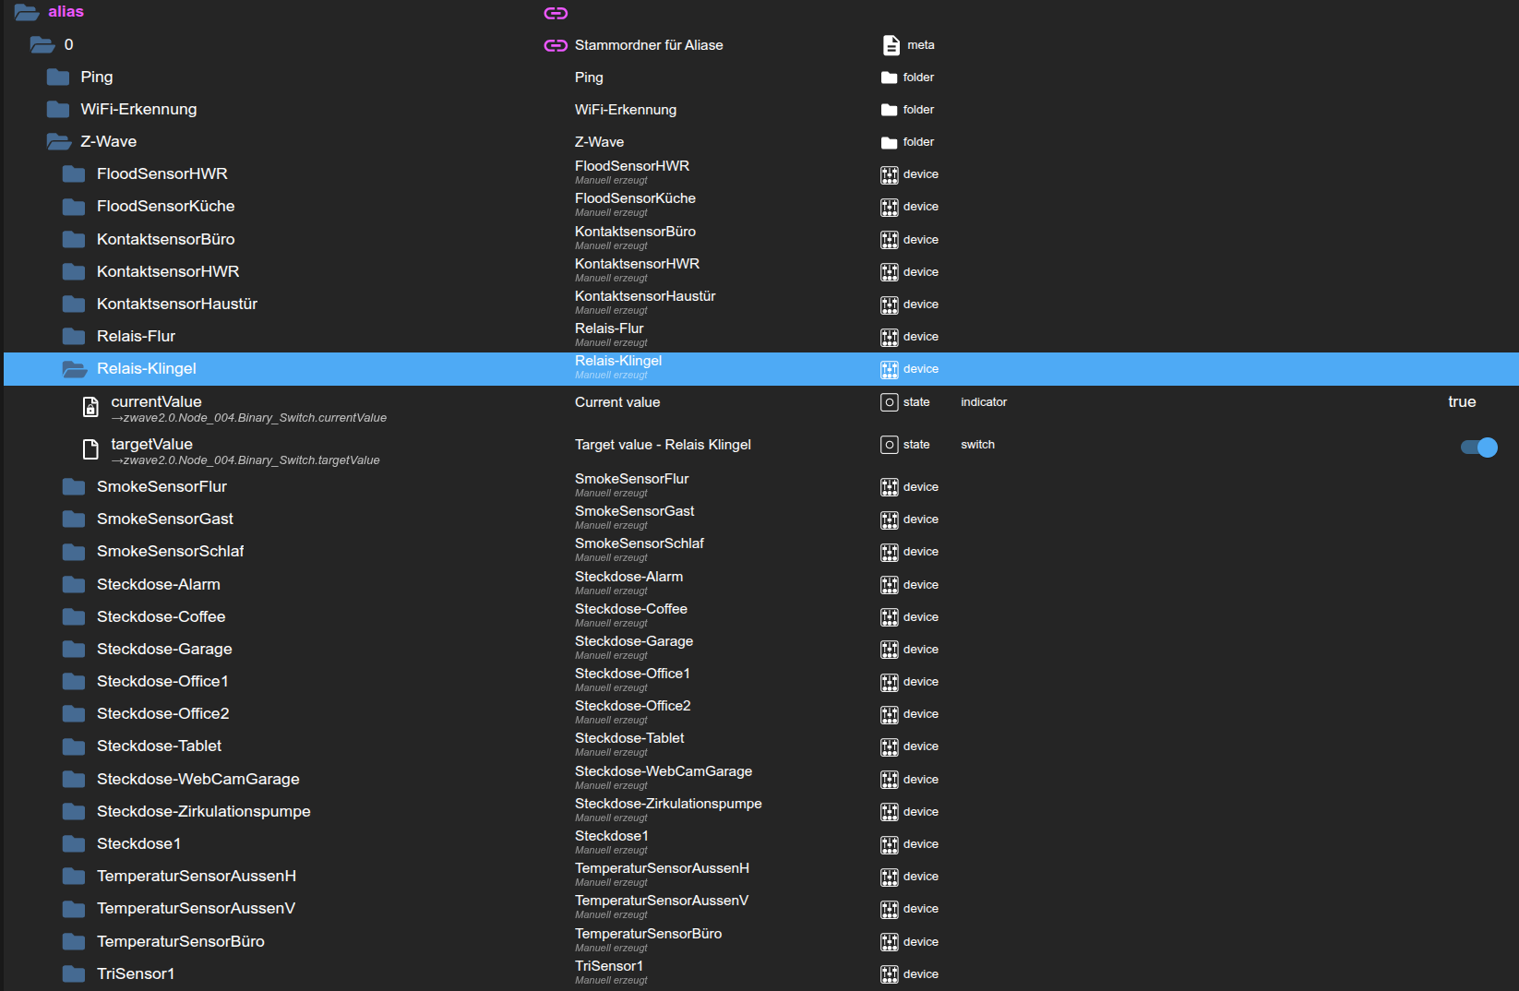Expand the Steckdose-Garage folder
Screen dimensions: 1519x991
[74, 650]
